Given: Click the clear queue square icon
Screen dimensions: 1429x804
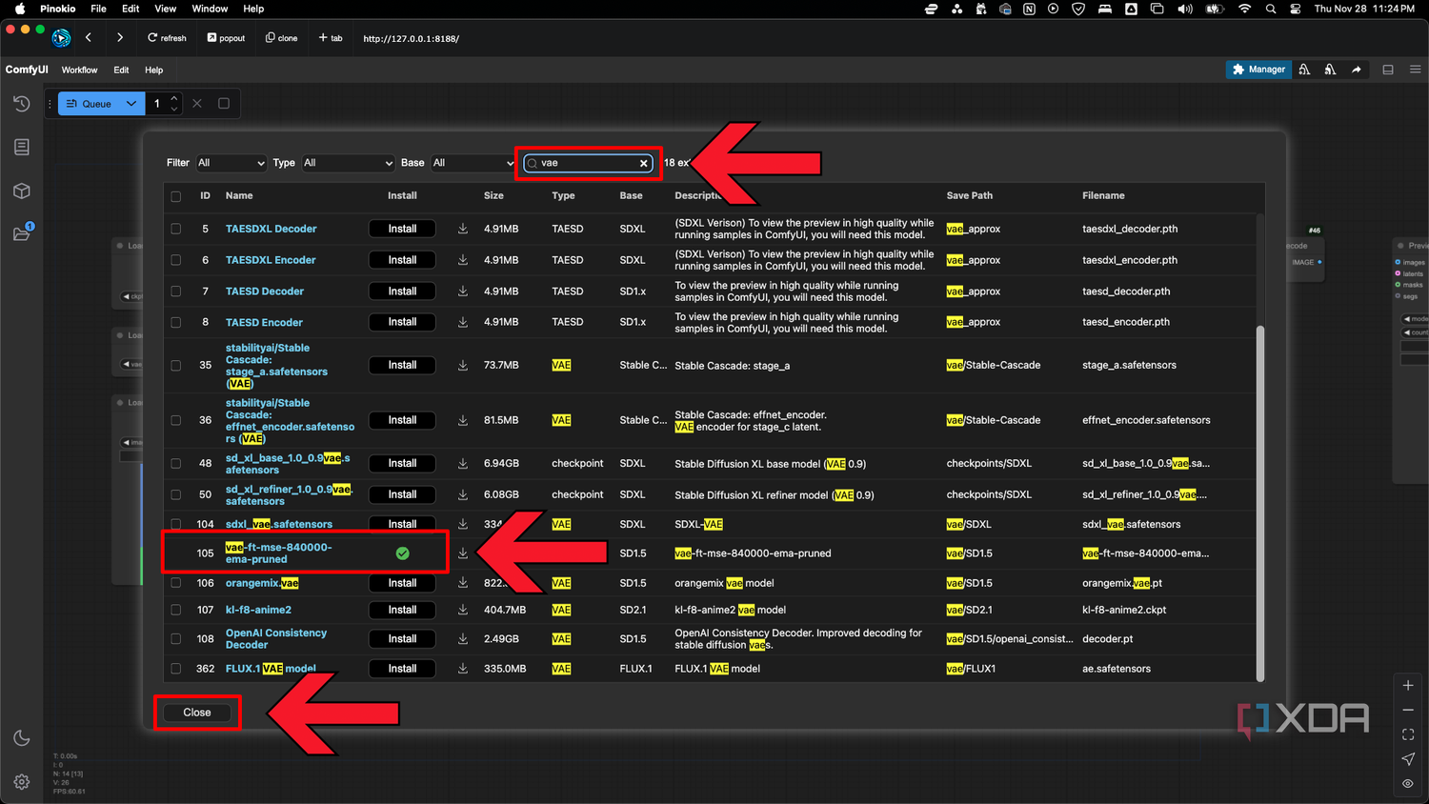Looking at the screenshot, I should coord(224,104).
